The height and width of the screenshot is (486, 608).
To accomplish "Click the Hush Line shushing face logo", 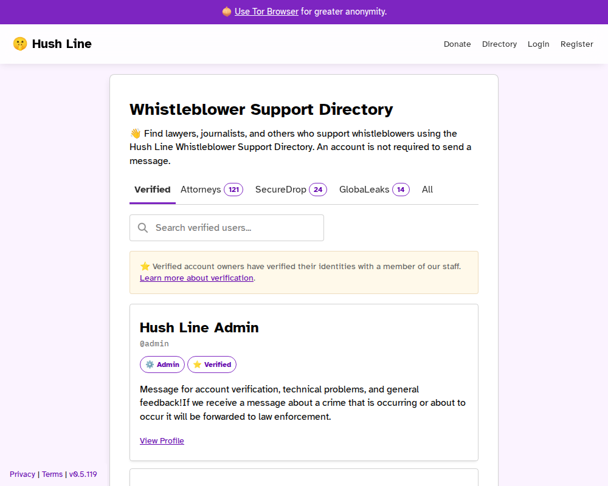I will 19,43.
